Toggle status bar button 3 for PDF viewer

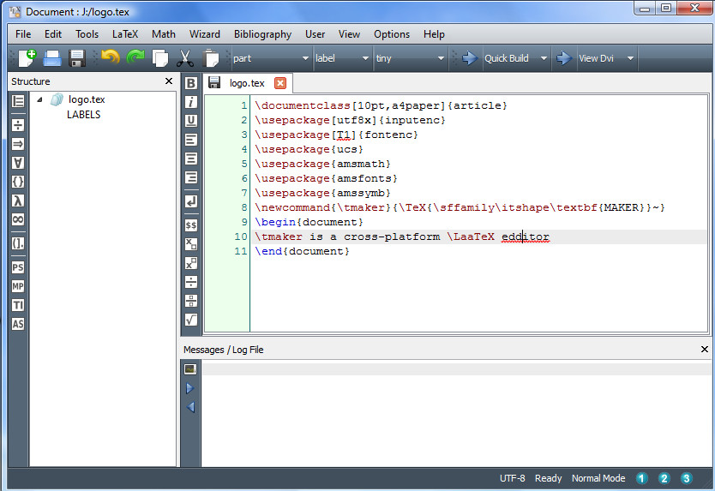click(686, 478)
